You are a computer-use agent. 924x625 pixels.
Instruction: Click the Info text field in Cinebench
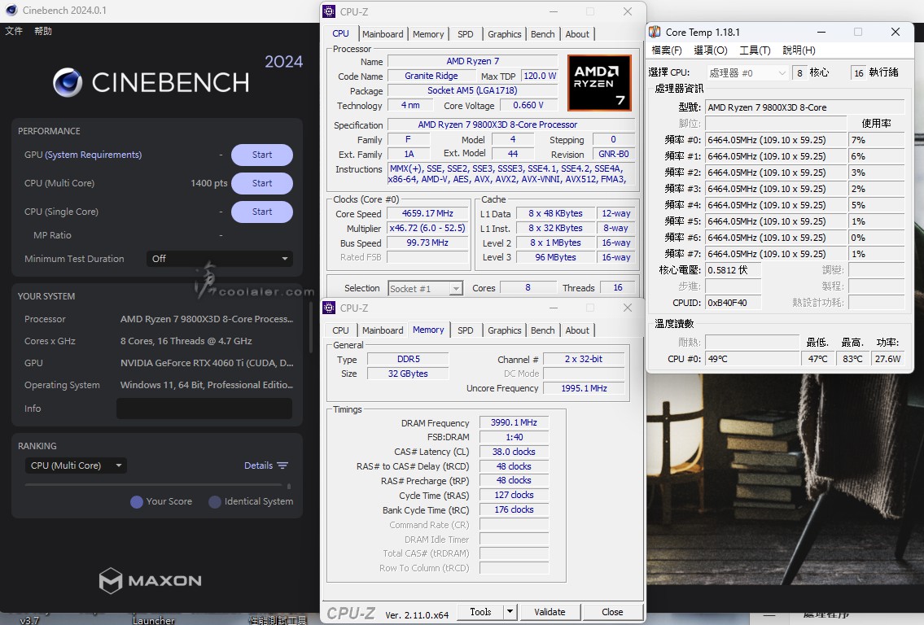(x=204, y=409)
